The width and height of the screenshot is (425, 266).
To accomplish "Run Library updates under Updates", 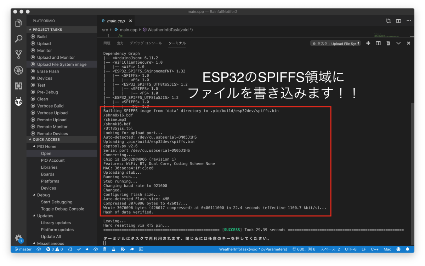I will (x=56, y=223).
